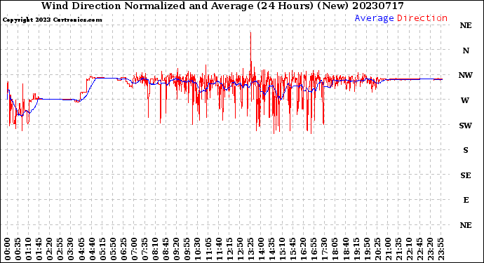Select the "18:40" time axis label

click(346, 249)
